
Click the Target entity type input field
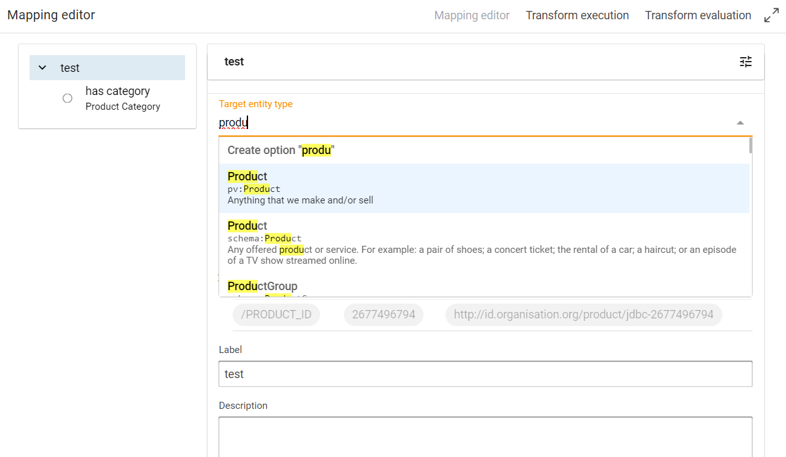coord(476,123)
